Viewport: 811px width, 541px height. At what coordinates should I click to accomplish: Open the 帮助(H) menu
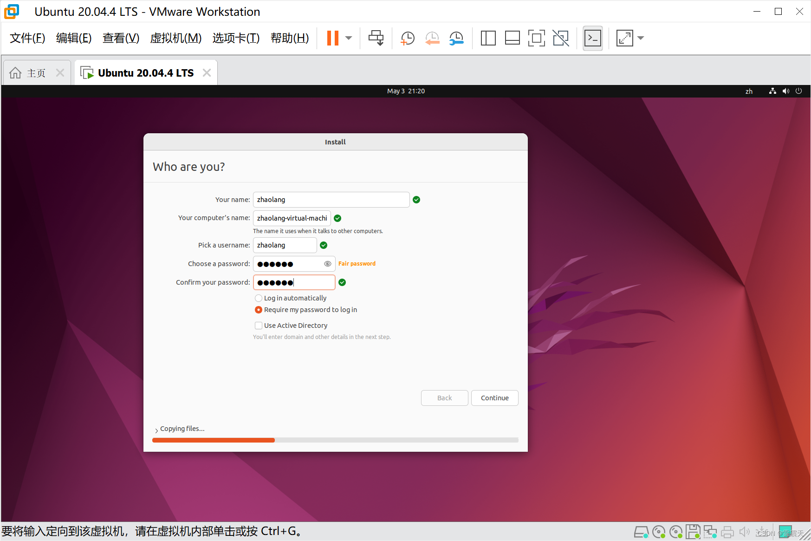(290, 38)
